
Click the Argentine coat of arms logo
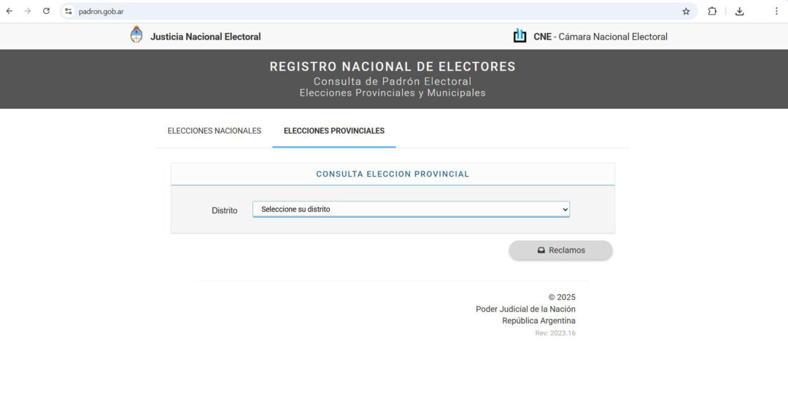136,35
